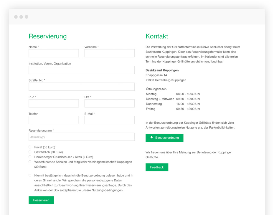Click the Reservierung heading
The width and height of the screenshot is (274, 215).
[x=47, y=36]
